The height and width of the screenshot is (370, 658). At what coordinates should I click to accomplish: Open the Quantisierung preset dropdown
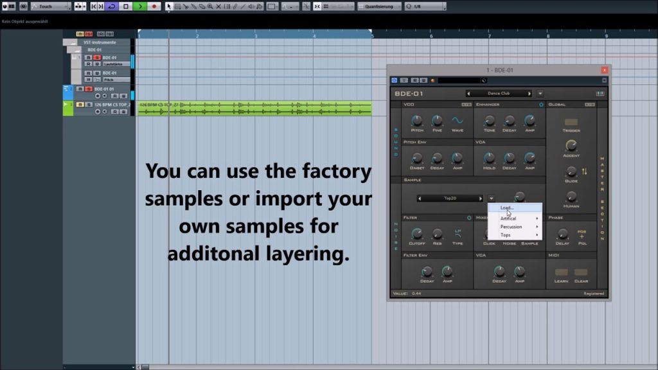coord(379,6)
